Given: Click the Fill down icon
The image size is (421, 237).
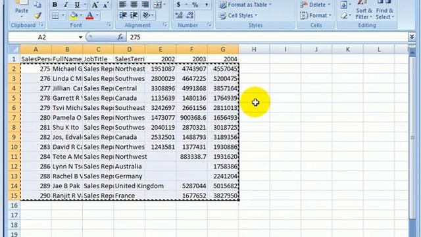Looking at the screenshot, I should 345,5.
